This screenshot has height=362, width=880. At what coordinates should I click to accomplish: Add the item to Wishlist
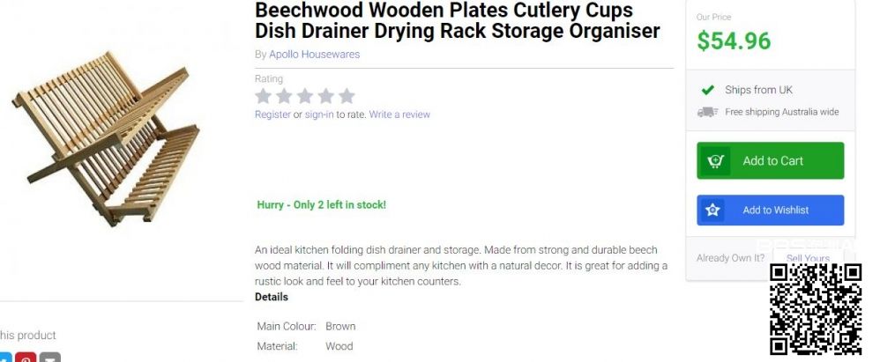click(775, 211)
